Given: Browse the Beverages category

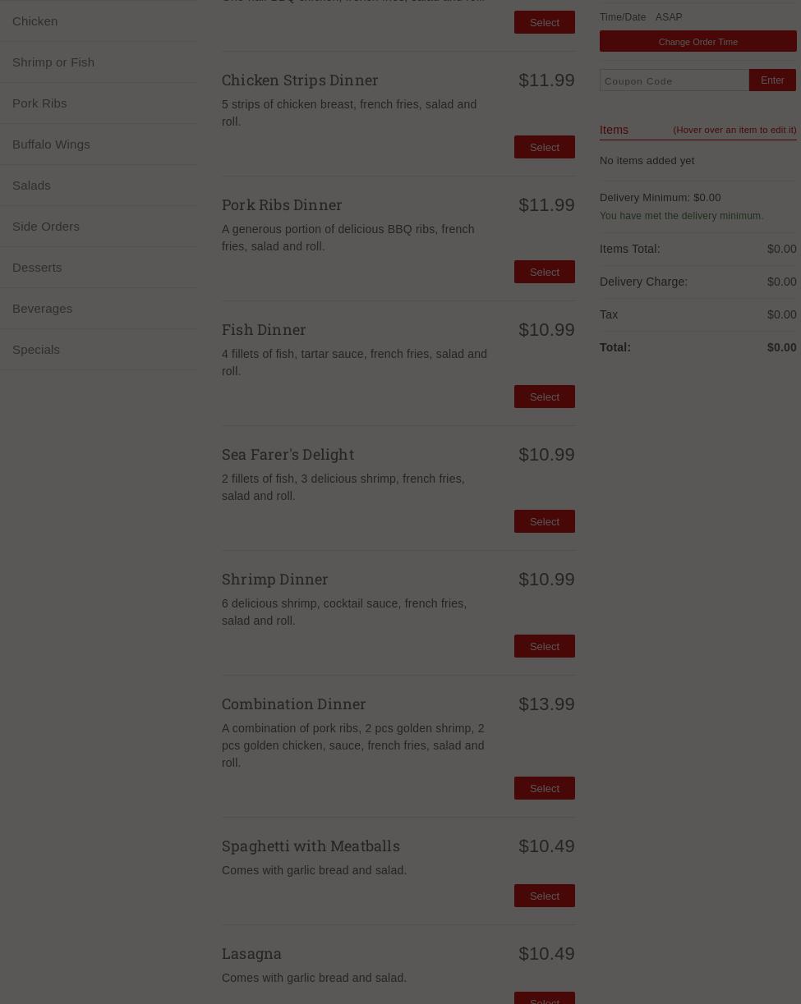Looking at the screenshot, I should (42, 309).
